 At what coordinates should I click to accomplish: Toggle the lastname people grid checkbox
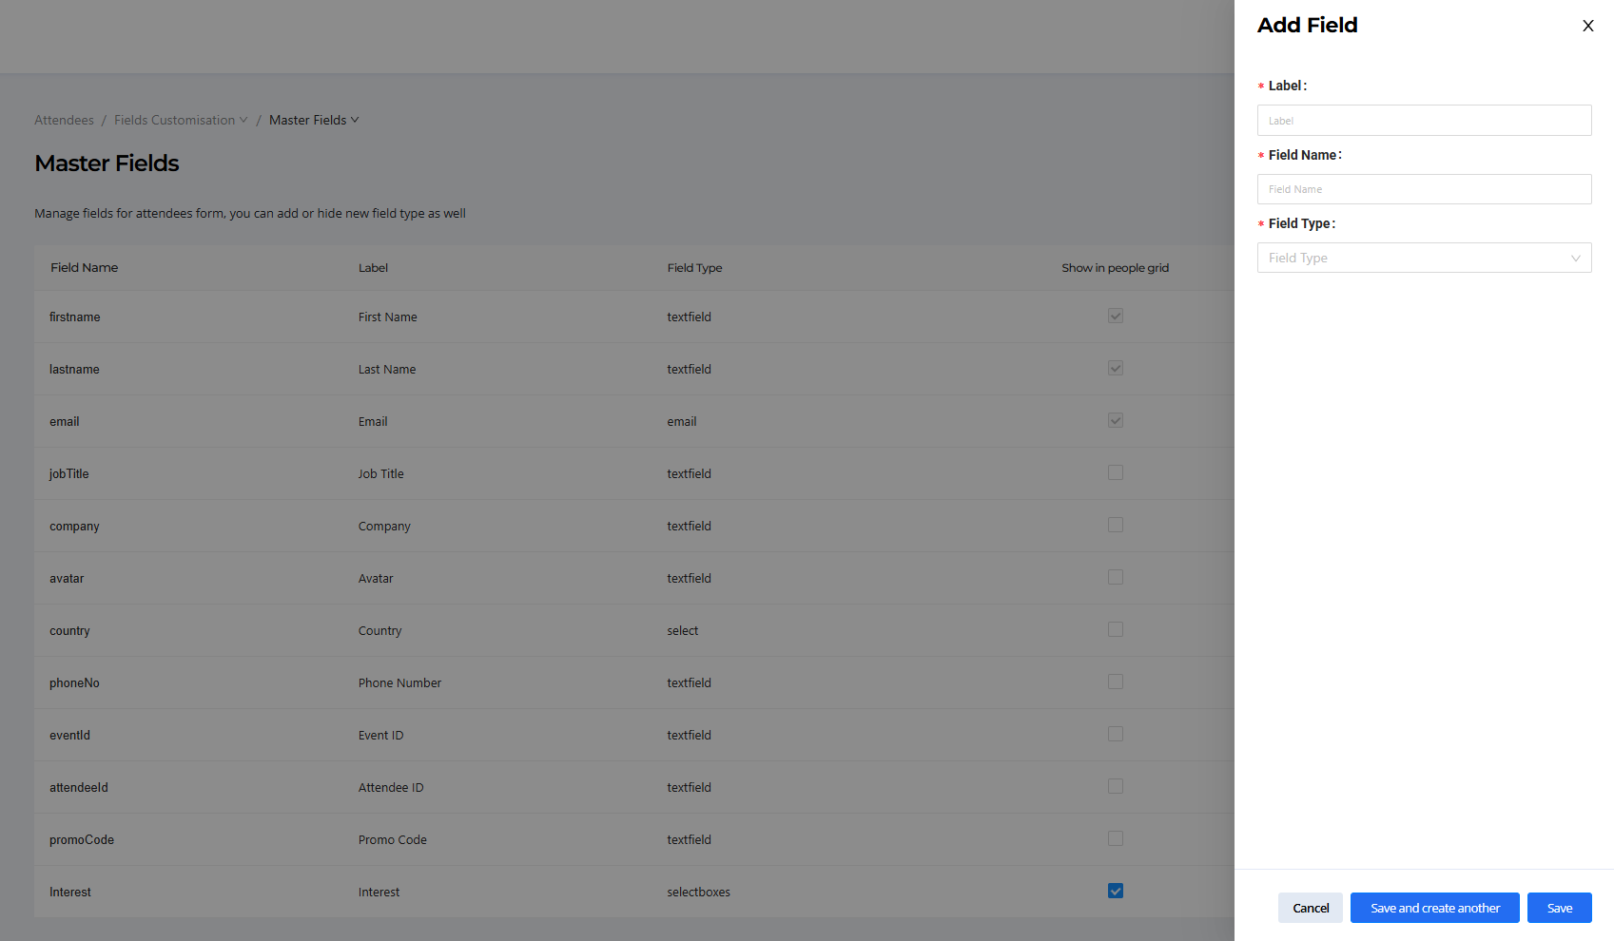1116,368
